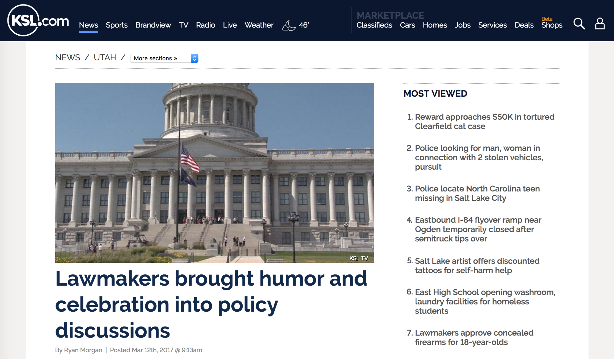Click the More sections stepper arrows
Screen dimensions: 614x359
click(x=194, y=58)
